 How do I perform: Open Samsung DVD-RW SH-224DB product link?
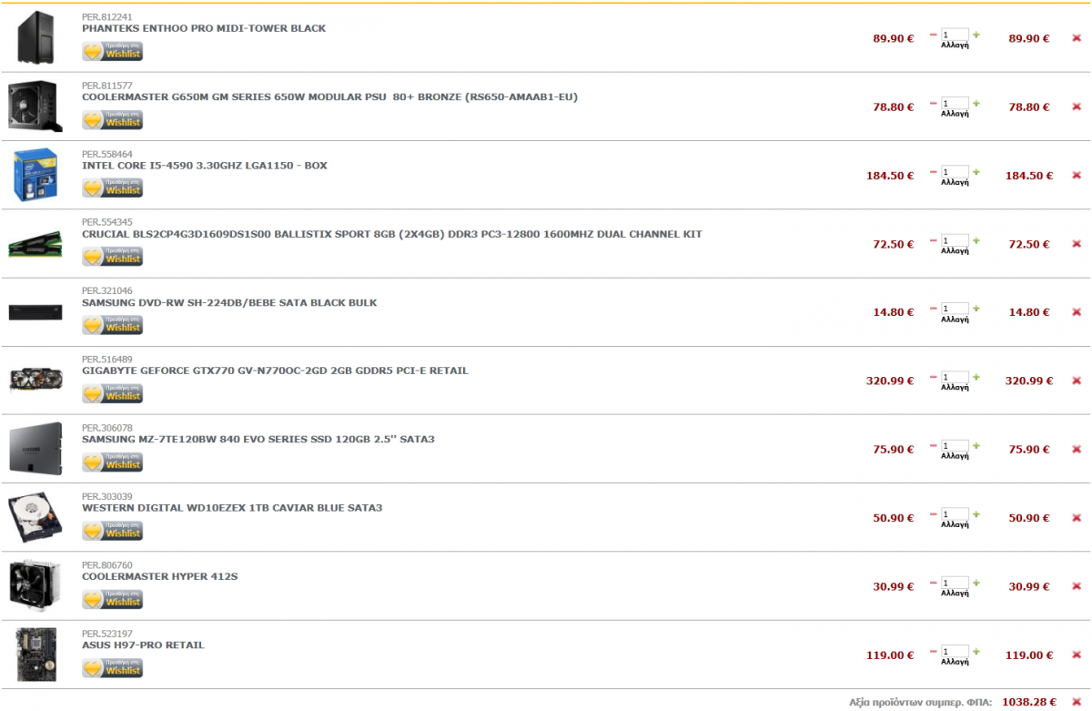click(x=229, y=302)
